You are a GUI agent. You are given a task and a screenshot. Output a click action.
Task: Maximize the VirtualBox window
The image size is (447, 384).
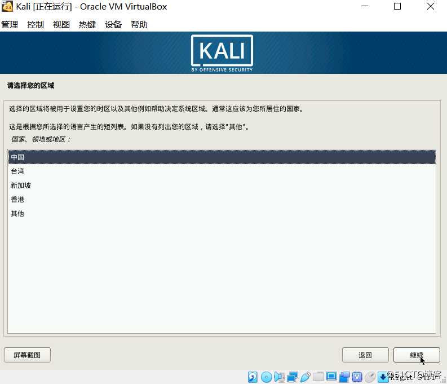point(397,6)
